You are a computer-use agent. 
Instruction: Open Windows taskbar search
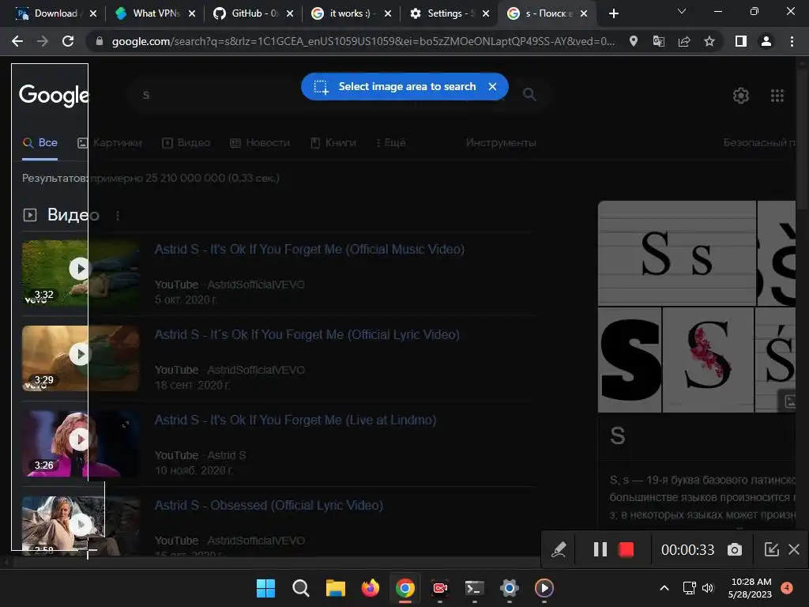pyautogui.click(x=300, y=588)
